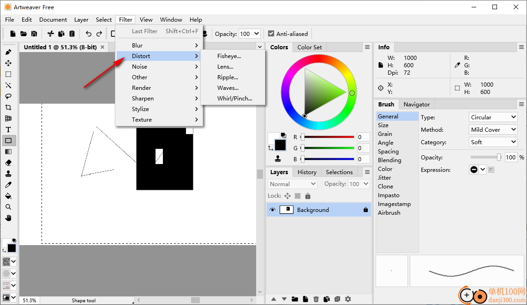Choose Whirl/Pinch distort filter

(234, 98)
